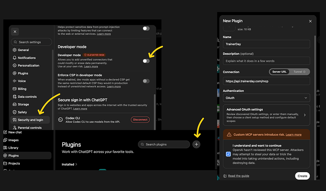The width and height of the screenshot is (326, 191).
Task: Click the New chat pencil icon
Action: tap(5, 132)
